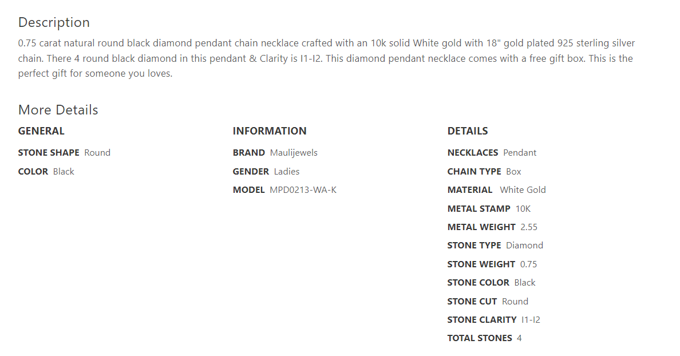This screenshot has height=356, width=680.
Task: Click the STONE WEIGHT 0.75 value
Action: coord(528,264)
